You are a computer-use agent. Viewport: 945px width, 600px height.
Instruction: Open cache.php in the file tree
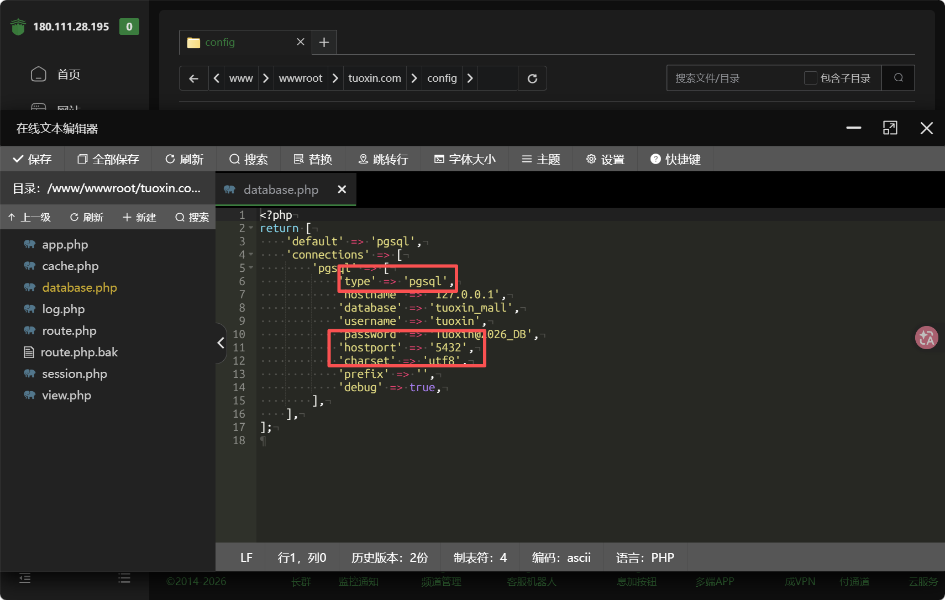point(70,266)
